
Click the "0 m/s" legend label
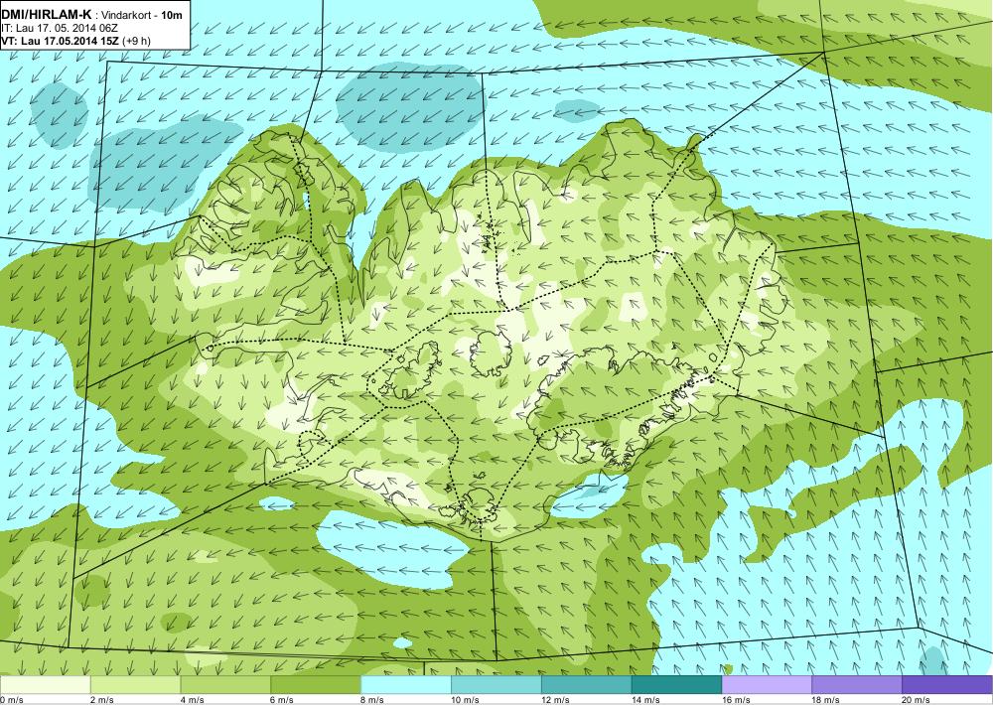(x=12, y=700)
